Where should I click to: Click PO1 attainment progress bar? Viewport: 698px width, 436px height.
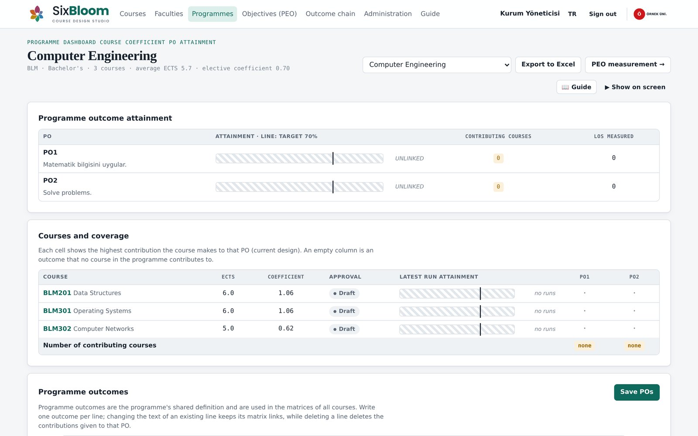point(299,158)
